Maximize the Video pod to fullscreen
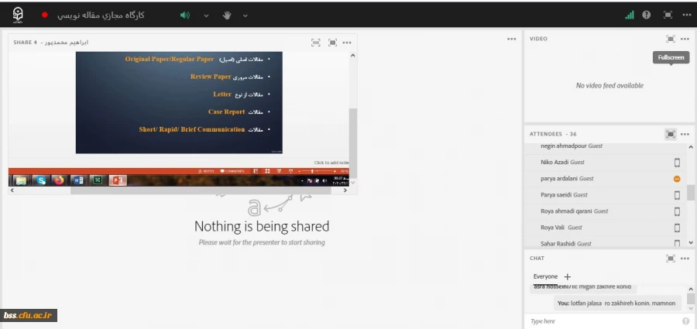The height and width of the screenshot is (329, 697). point(671,39)
